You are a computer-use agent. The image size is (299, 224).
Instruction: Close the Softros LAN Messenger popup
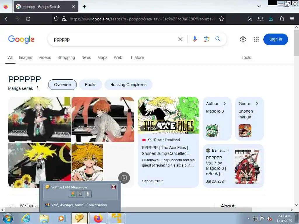[x=114, y=187]
